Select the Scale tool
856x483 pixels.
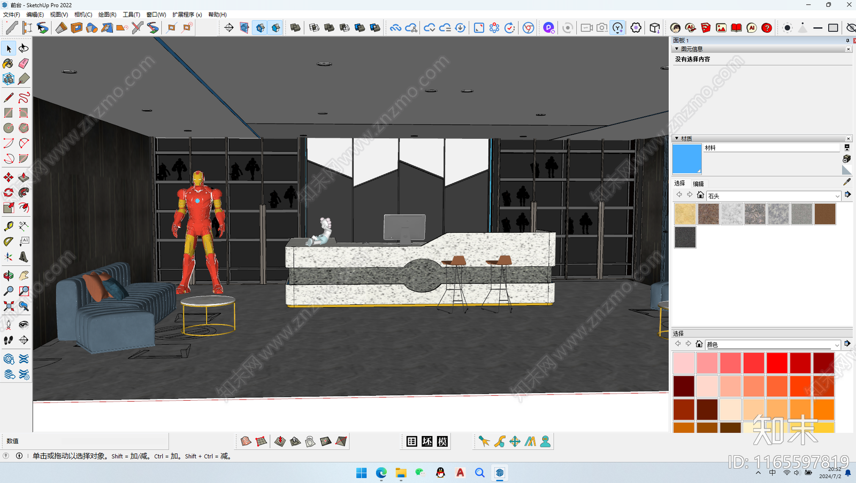coord(9,208)
